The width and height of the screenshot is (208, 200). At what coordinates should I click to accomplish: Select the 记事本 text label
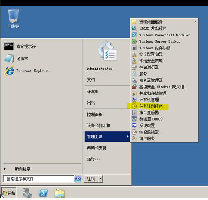click(x=22, y=58)
